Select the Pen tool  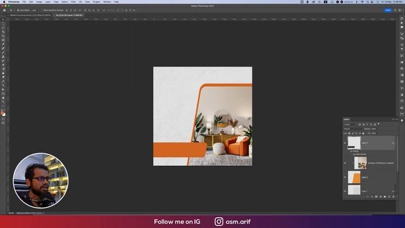coord(3,82)
